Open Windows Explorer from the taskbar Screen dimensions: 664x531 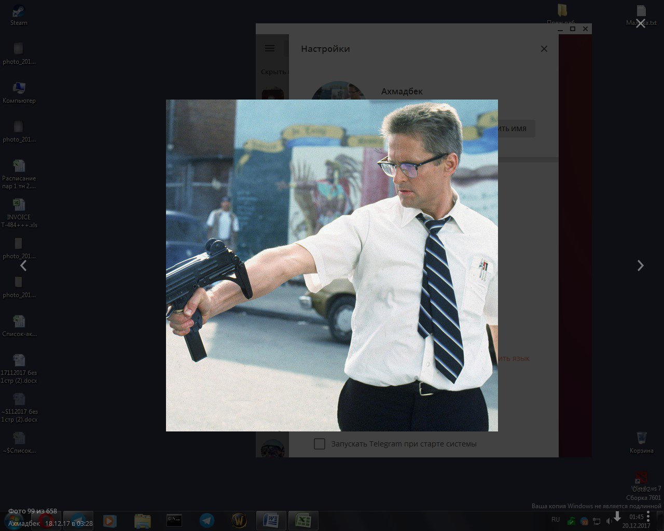pos(142,521)
